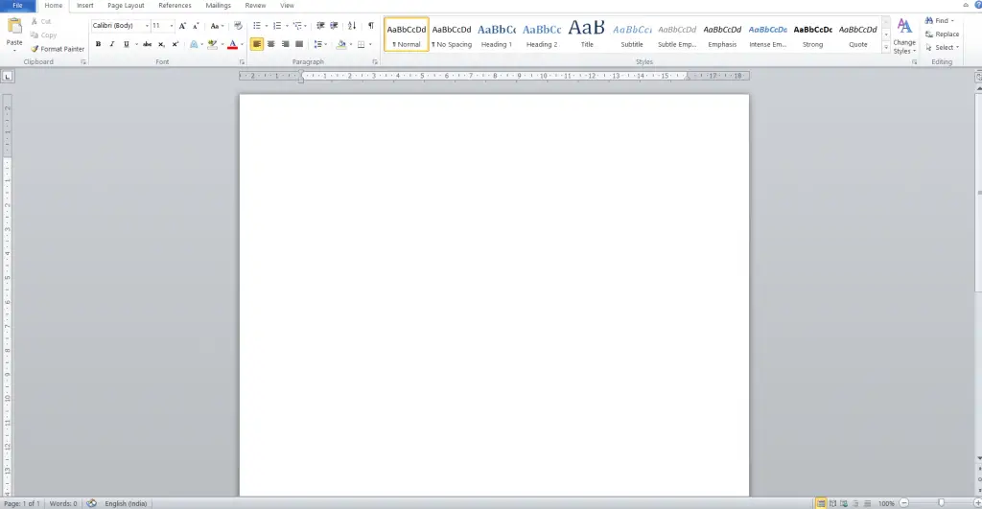The image size is (982, 509).
Task: Toggle Italic formatting
Action: pyautogui.click(x=112, y=44)
